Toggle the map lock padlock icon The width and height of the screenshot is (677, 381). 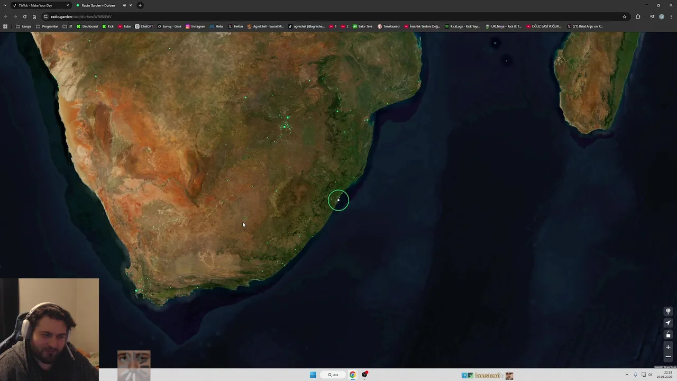(668, 335)
